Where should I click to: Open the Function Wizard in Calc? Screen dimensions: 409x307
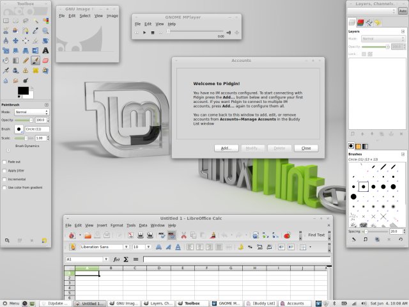point(116,259)
